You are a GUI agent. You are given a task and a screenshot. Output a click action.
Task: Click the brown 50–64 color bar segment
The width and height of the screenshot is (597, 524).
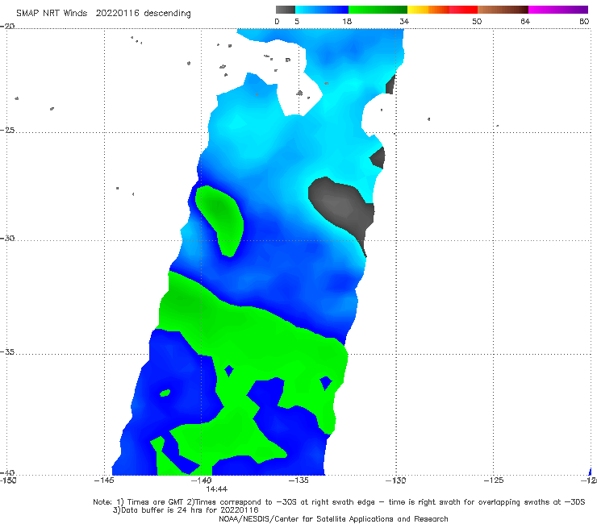[x=503, y=10]
